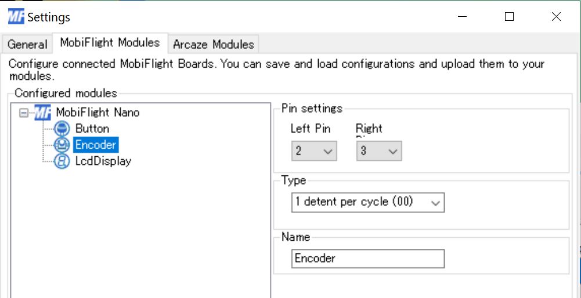The image size is (581, 298).
Task: Close the Settings window
Action: pyautogui.click(x=556, y=17)
